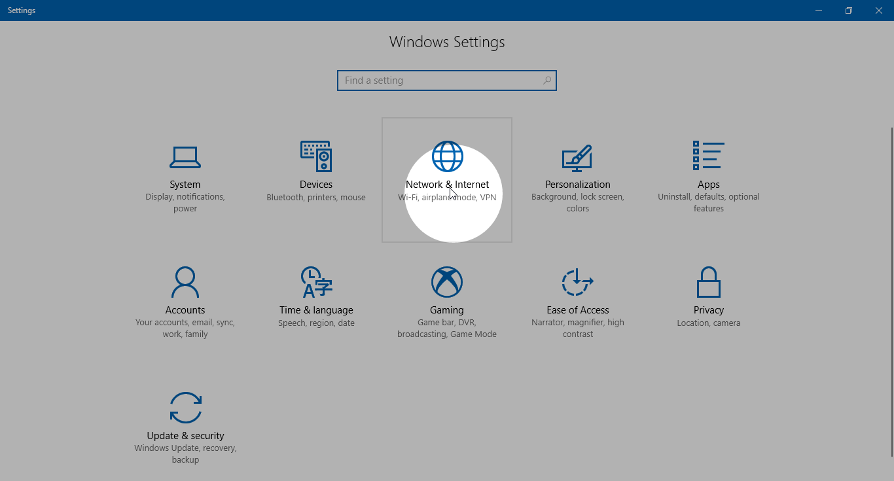
Task: Click 'Your accounts, email, sync, work, family' text
Action: (185, 329)
